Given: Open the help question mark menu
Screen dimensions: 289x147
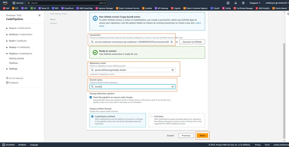Looking at the screenshot, I should tap(243, 3).
